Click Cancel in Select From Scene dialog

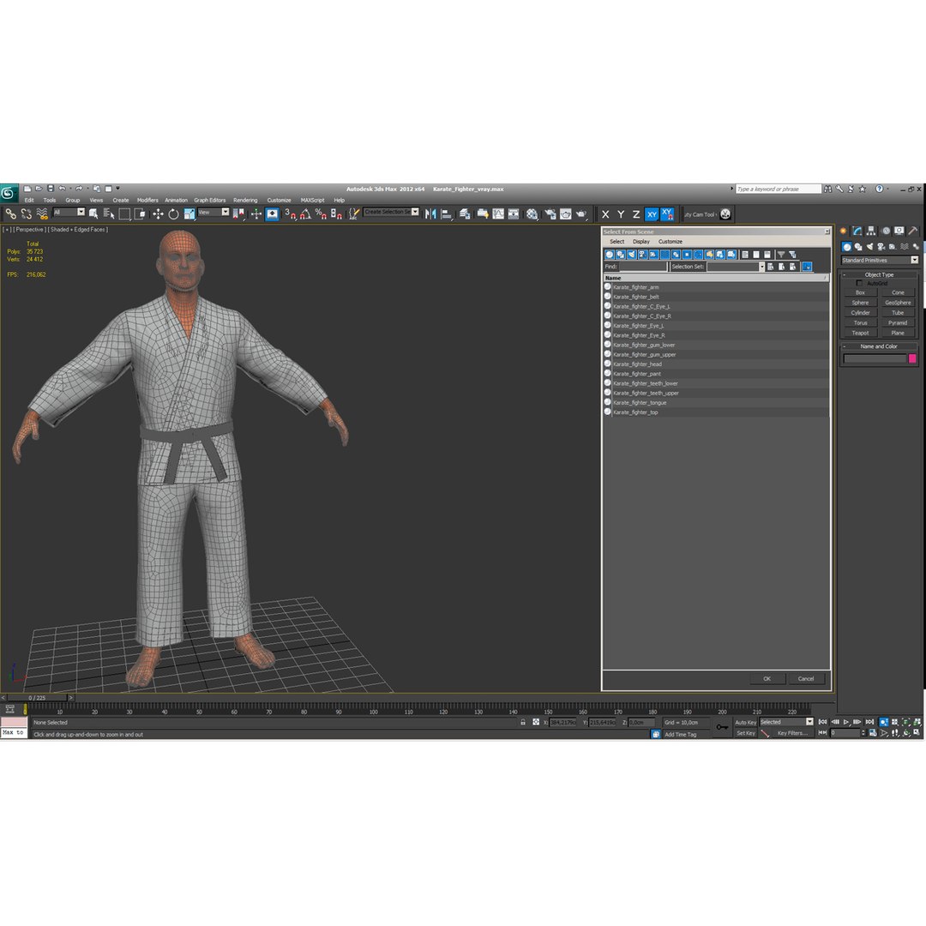click(805, 678)
